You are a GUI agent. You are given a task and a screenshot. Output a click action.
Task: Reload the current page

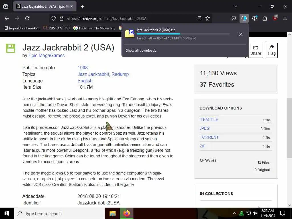[27, 18]
